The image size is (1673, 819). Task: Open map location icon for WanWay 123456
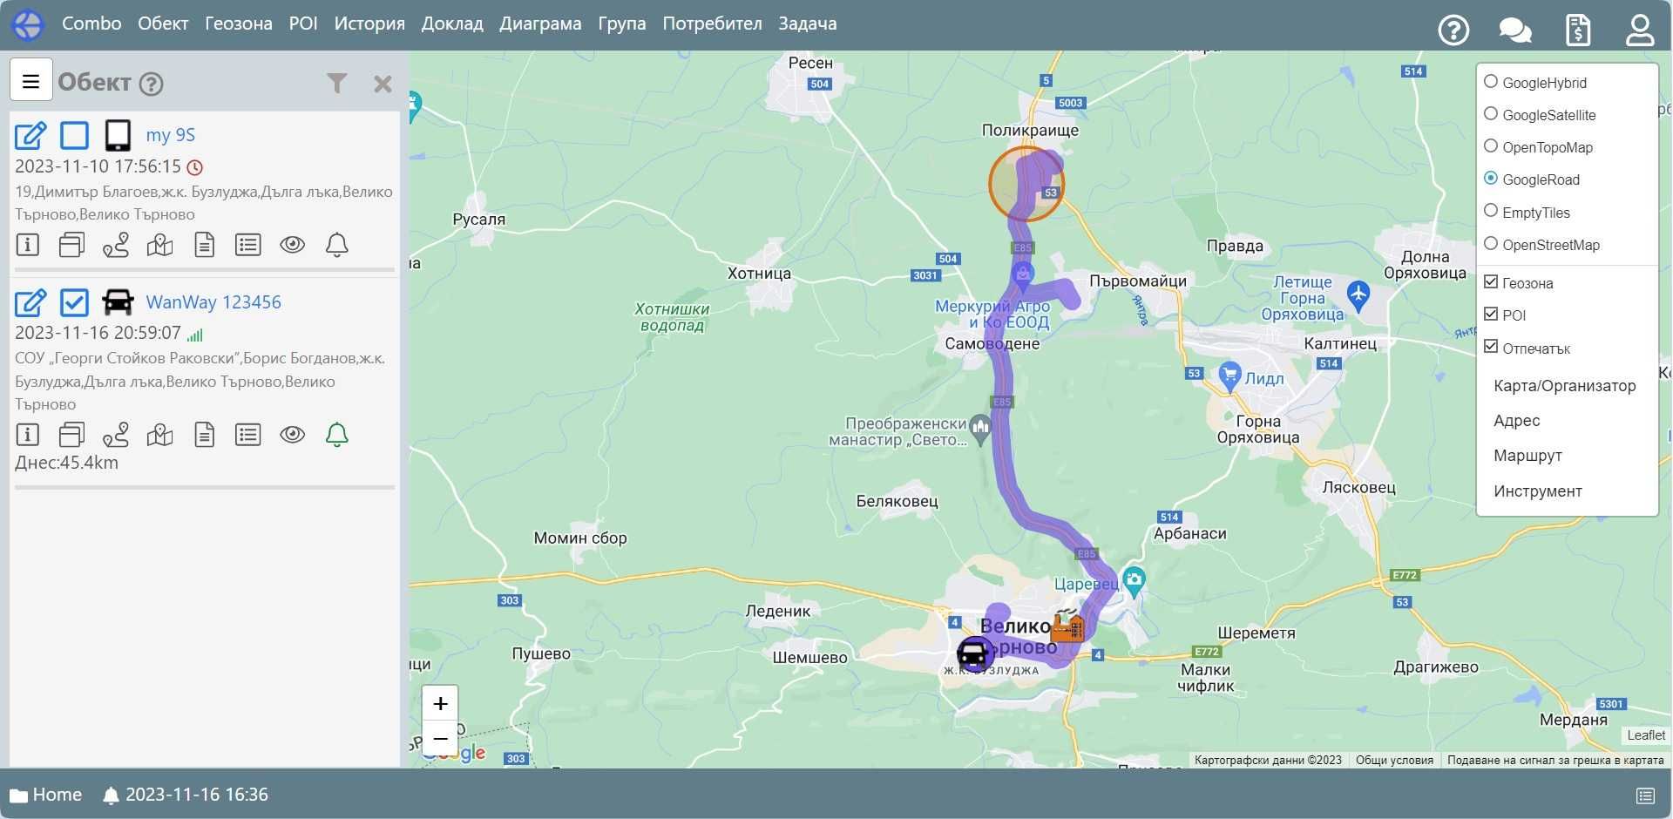[x=160, y=434]
